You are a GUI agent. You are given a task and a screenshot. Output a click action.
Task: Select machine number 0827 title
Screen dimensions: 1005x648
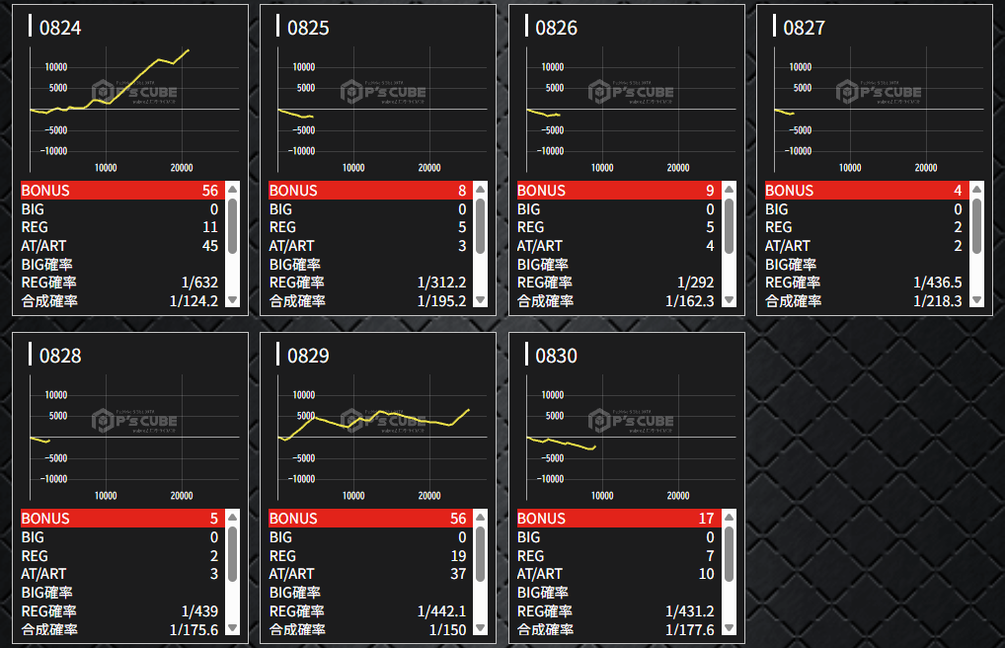pyautogui.click(x=805, y=28)
